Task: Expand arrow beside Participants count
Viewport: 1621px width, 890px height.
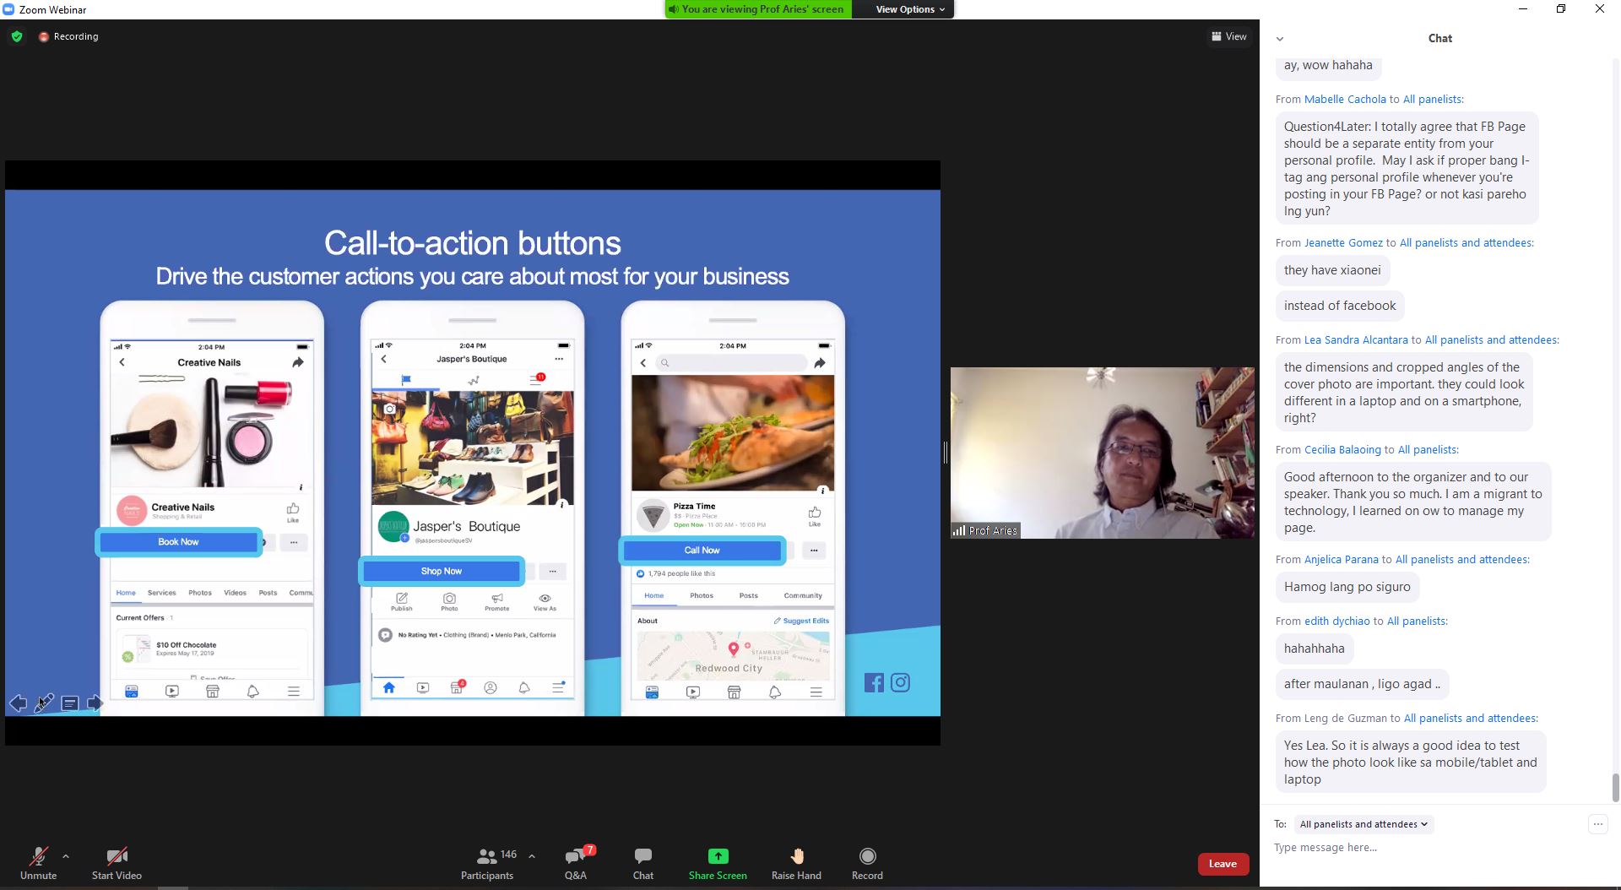Action: [532, 856]
